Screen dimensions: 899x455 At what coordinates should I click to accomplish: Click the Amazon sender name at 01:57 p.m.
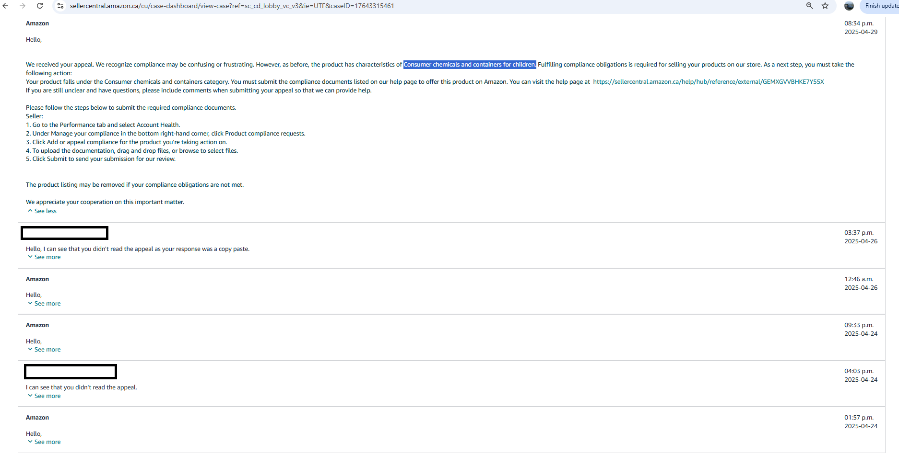point(37,418)
